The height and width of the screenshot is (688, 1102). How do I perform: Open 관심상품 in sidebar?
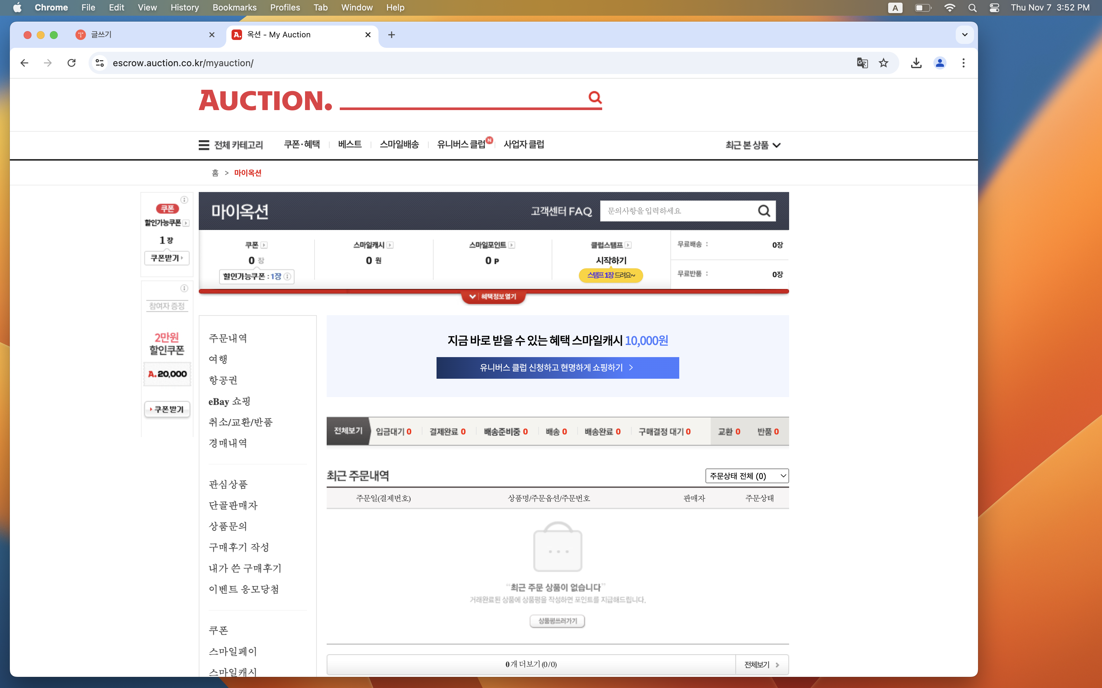pos(228,484)
